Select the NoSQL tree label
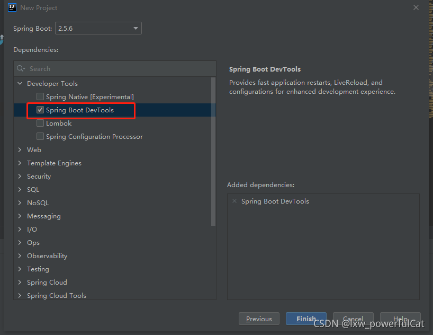The width and height of the screenshot is (433, 335). (x=38, y=203)
